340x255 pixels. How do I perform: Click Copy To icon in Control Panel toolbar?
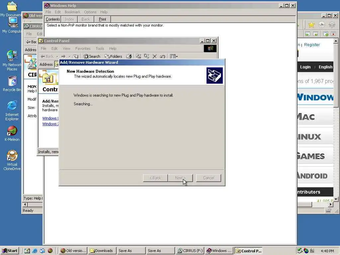pyautogui.click(x=146, y=56)
